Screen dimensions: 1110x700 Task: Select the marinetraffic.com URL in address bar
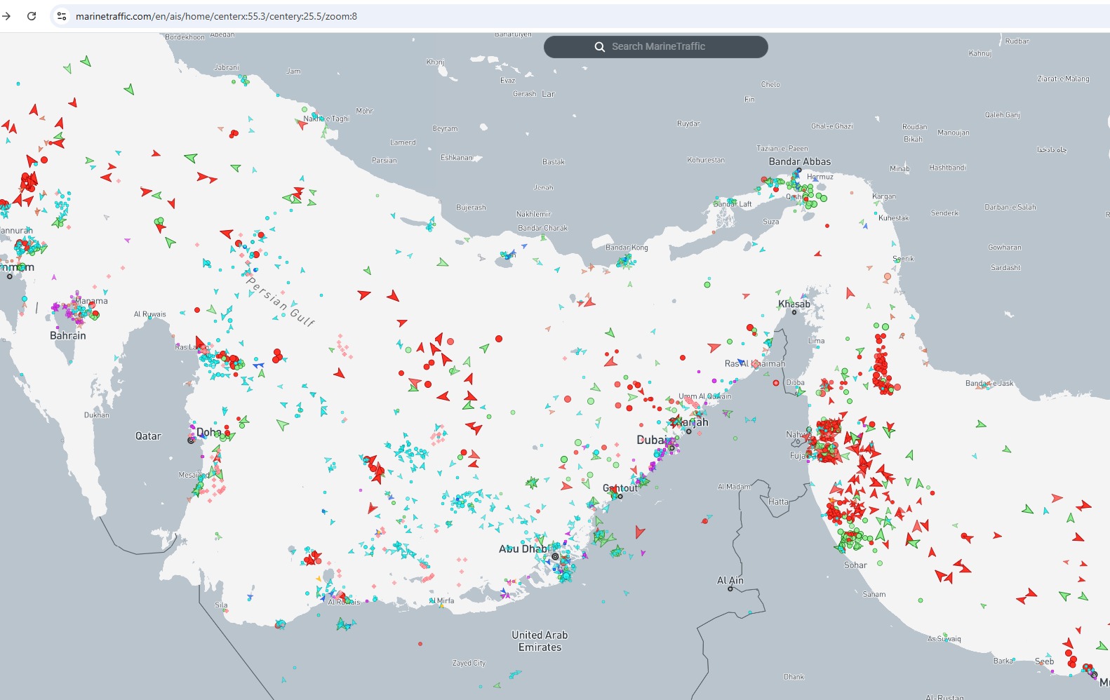coord(216,16)
